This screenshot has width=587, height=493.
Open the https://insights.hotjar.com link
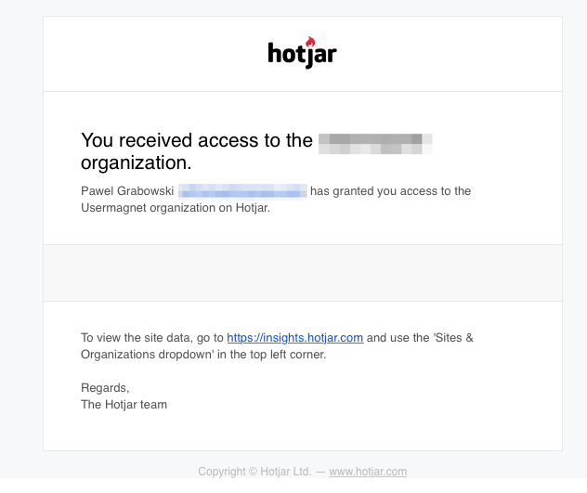point(295,338)
